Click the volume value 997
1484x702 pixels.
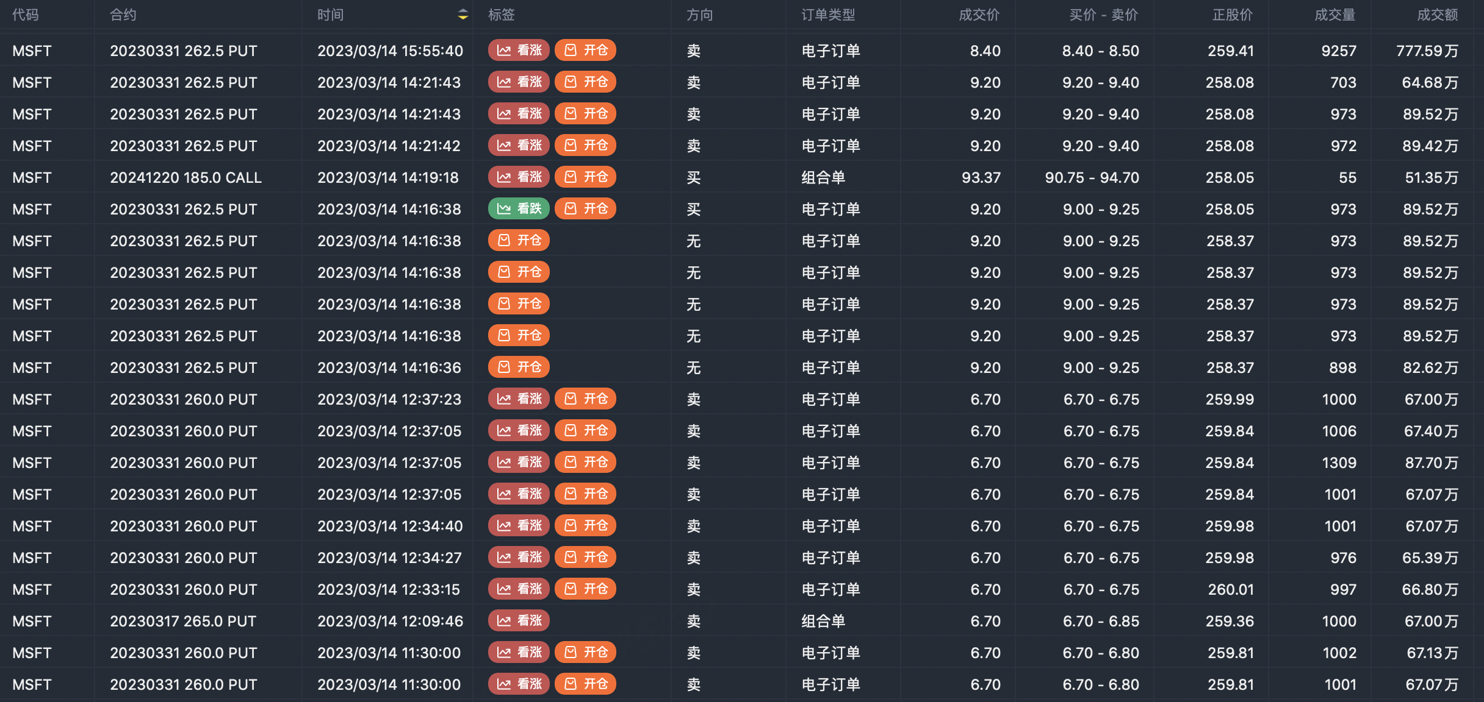[1344, 589]
